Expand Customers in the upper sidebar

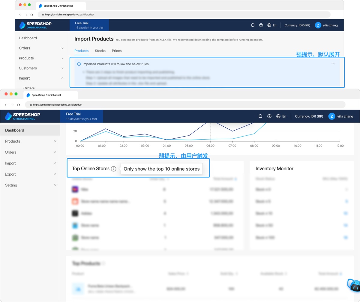41,68
